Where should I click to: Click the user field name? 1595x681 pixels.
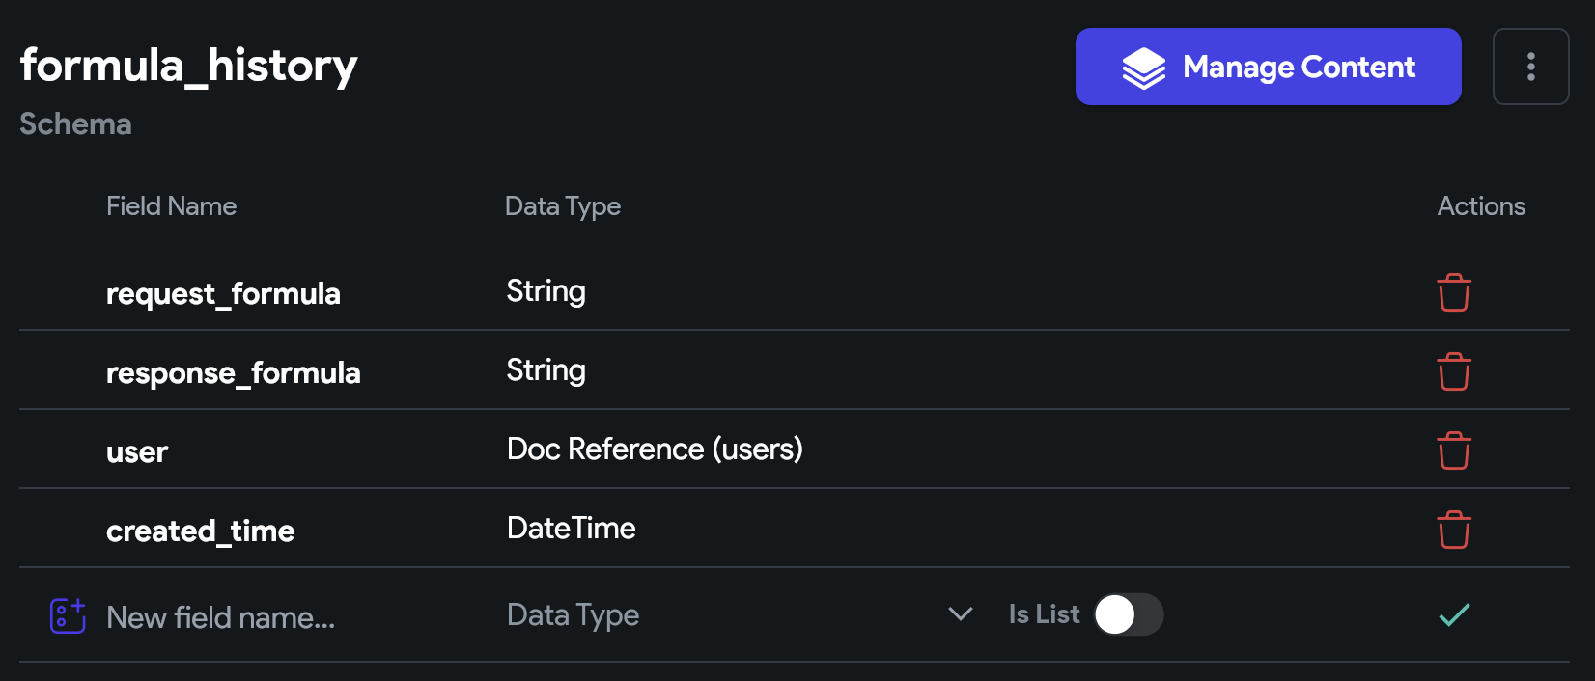137,452
